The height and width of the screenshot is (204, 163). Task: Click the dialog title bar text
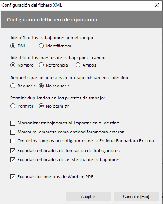point(32,5)
